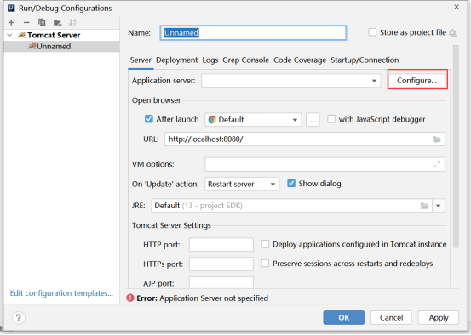
Task: Click the HTTPs port field
Action: pyautogui.click(x=221, y=264)
